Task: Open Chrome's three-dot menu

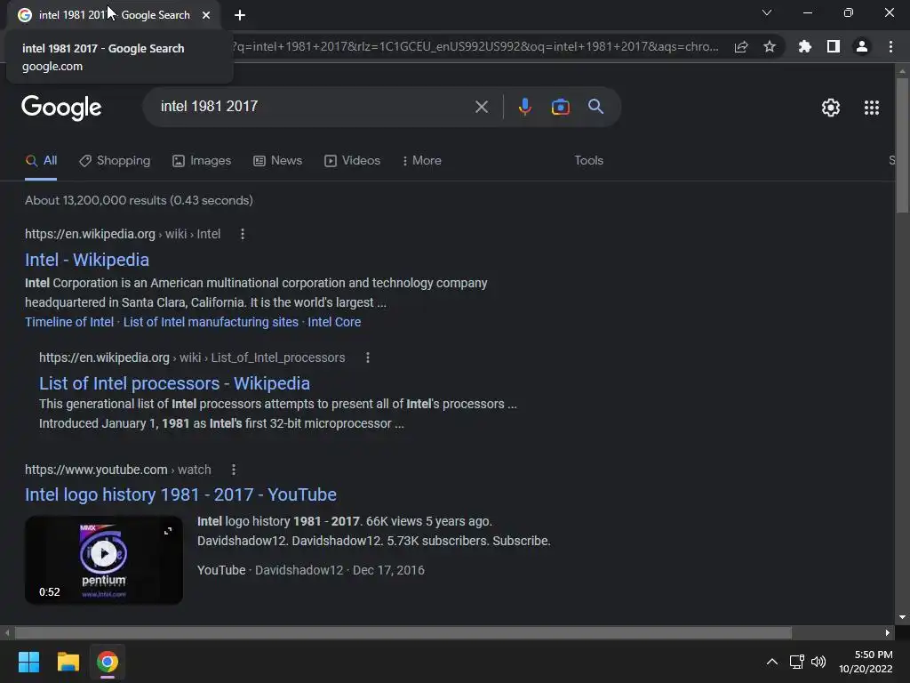Action: pyautogui.click(x=890, y=46)
